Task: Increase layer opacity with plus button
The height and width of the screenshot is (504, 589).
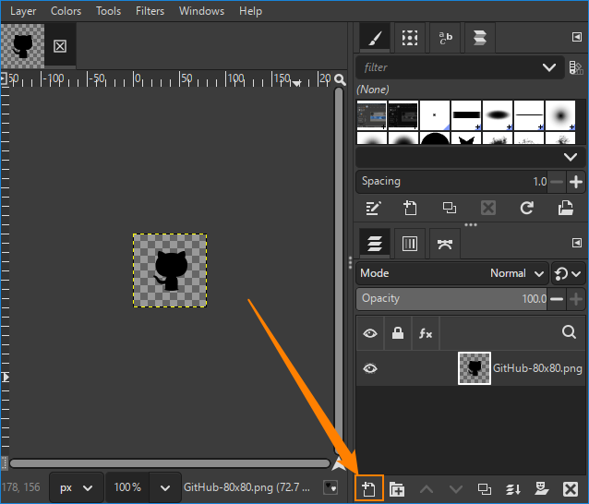Action: (576, 299)
